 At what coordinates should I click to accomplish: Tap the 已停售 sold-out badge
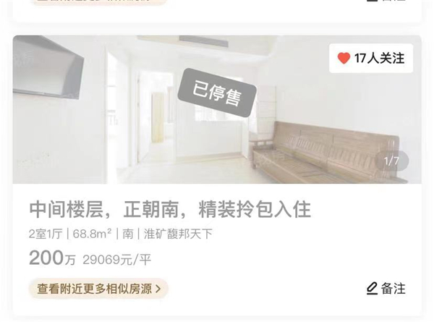point(217,93)
